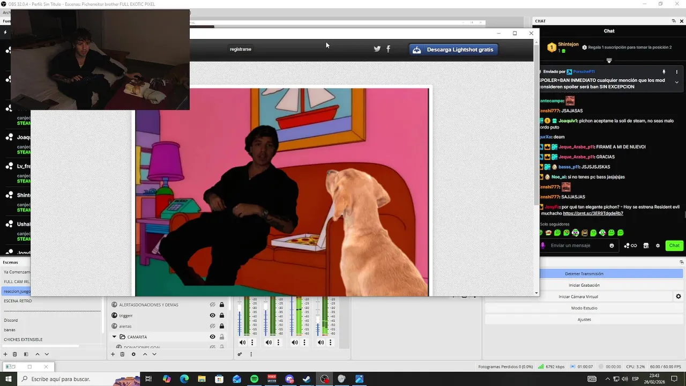
Task: Open prnt.sc link in chat
Action: 593,213
